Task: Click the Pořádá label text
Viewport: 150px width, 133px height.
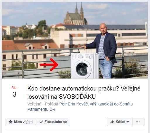Action: pos(51,104)
